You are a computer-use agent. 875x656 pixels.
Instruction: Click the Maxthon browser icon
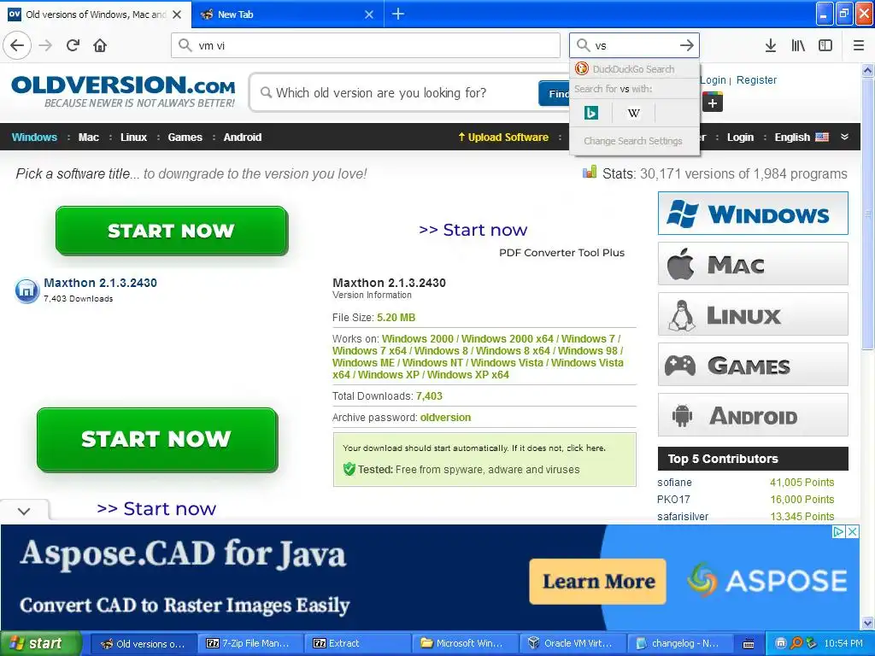[x=26, y=290]
